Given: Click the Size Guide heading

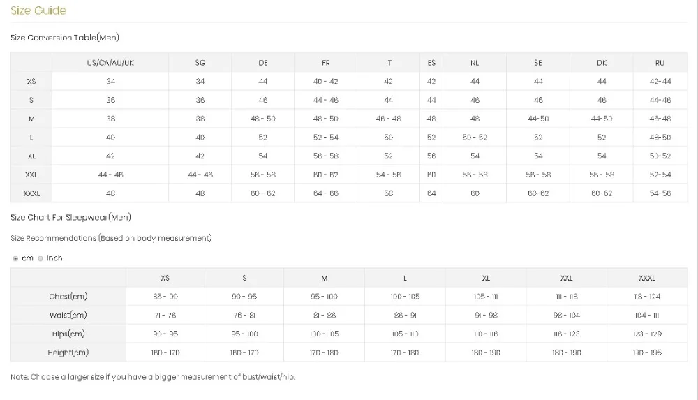Looking at the screenshot, I should tap(38, 10).
